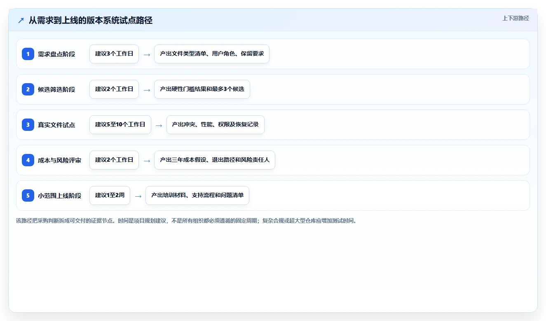Click the 产出冲突、性能、权限及恢复记录 chip
This screenshot has height=321, width=546.
coord(216,125)
